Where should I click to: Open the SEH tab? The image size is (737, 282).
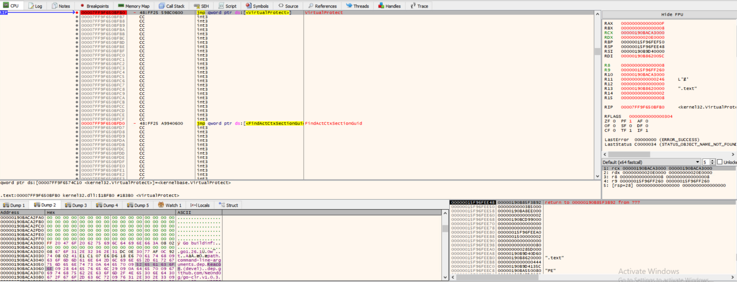pos(201,6)
